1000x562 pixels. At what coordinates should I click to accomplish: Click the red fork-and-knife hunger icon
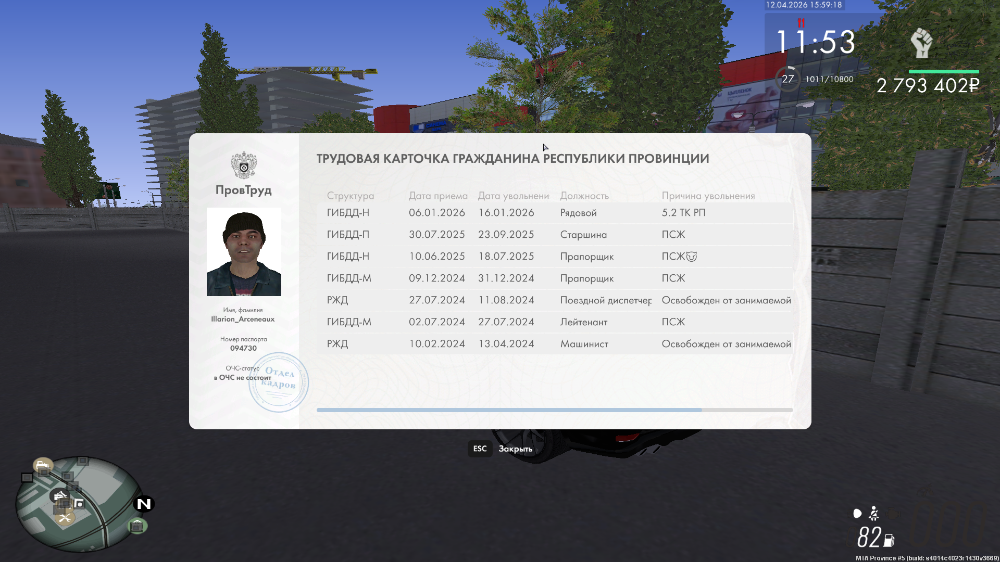point(801,23)
